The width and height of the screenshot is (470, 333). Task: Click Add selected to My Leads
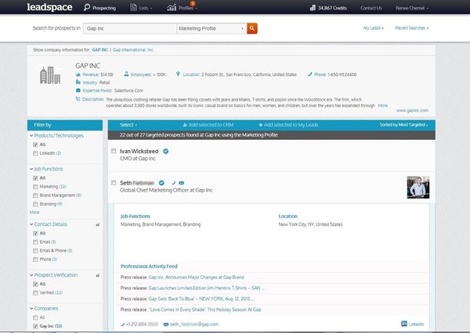(288, 125)
